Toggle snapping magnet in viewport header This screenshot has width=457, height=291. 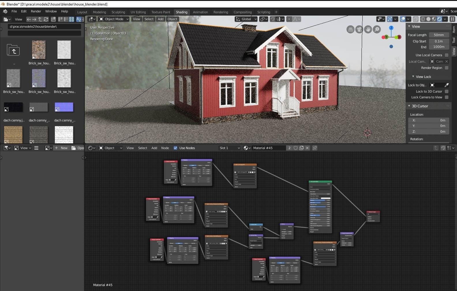coord(272,19)
